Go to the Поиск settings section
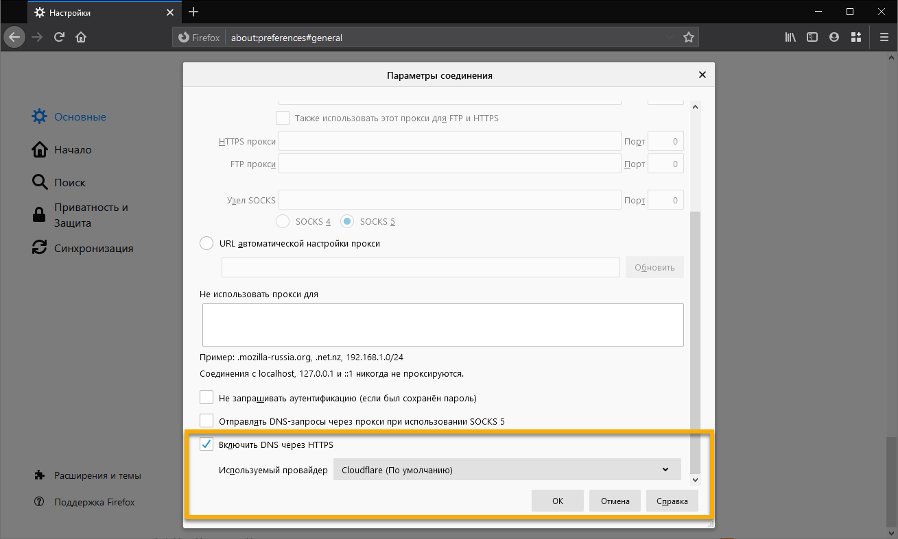Viewport: 898px width, 539px height. tap(69, 182)
